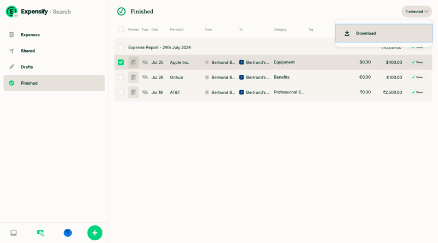Open the Search icon in bottom bar
438x243 pixels.
click(x=41, y=233)
